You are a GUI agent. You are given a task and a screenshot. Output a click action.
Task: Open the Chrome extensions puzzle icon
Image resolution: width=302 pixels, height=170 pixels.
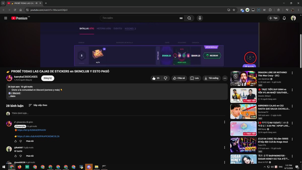(x=270, y=10)
